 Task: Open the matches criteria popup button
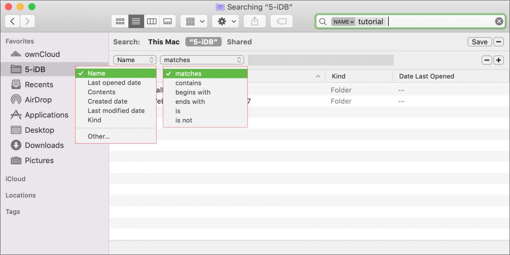[x=202, y=60]
